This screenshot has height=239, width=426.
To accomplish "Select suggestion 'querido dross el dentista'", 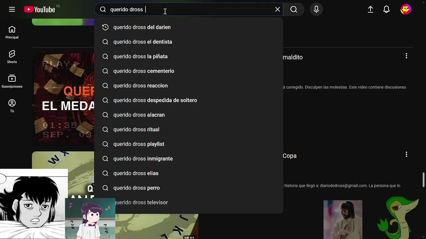I will pos(189,42).
